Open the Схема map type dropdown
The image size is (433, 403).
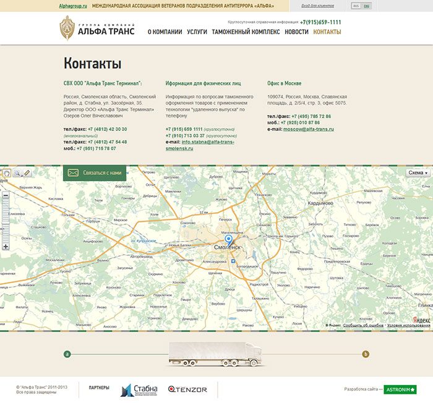pyautogui.click(x=418, y=173)
